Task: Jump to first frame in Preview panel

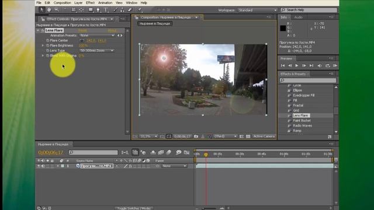Action: tap(283, 65)
